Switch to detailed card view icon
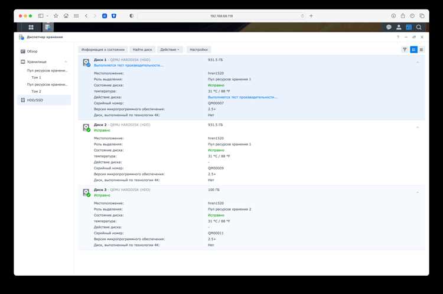Image resolution: width=443 pixels, height=294 pixels. tap(413, 50)
